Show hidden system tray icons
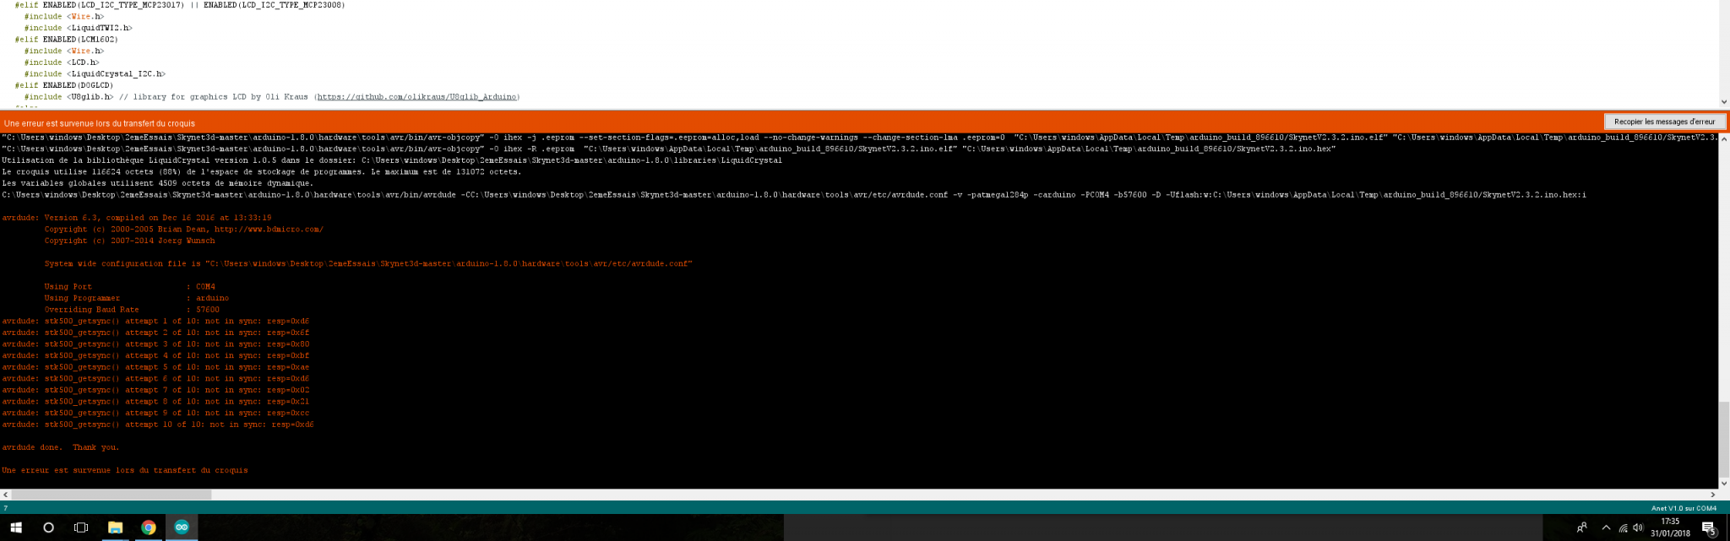 pyautogui.click(x=1606, y=528)
